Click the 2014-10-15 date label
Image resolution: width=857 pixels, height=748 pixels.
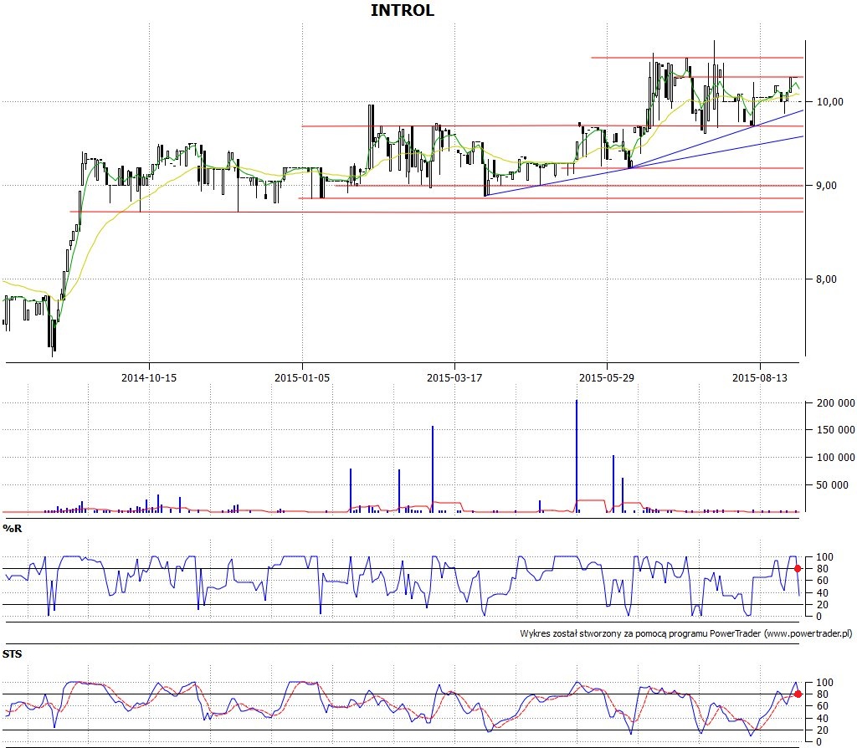pyautogui.click(x=149, y=377)
